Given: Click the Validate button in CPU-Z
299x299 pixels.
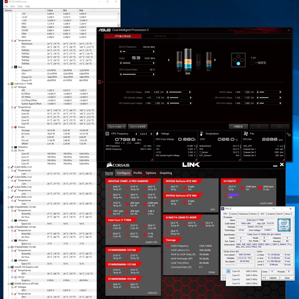Looking at the screenshot, I should 272,278.
